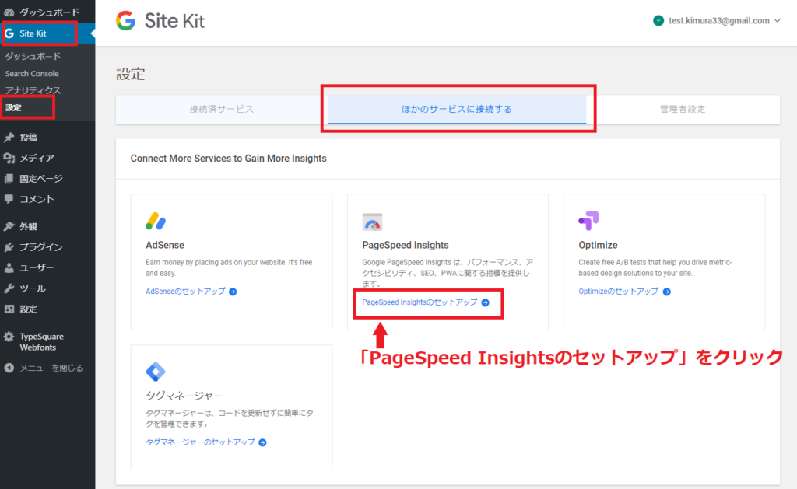This screenshot has width=797, height=489.
Task: Click the user avatar next to the email
Action: (658, 21)
